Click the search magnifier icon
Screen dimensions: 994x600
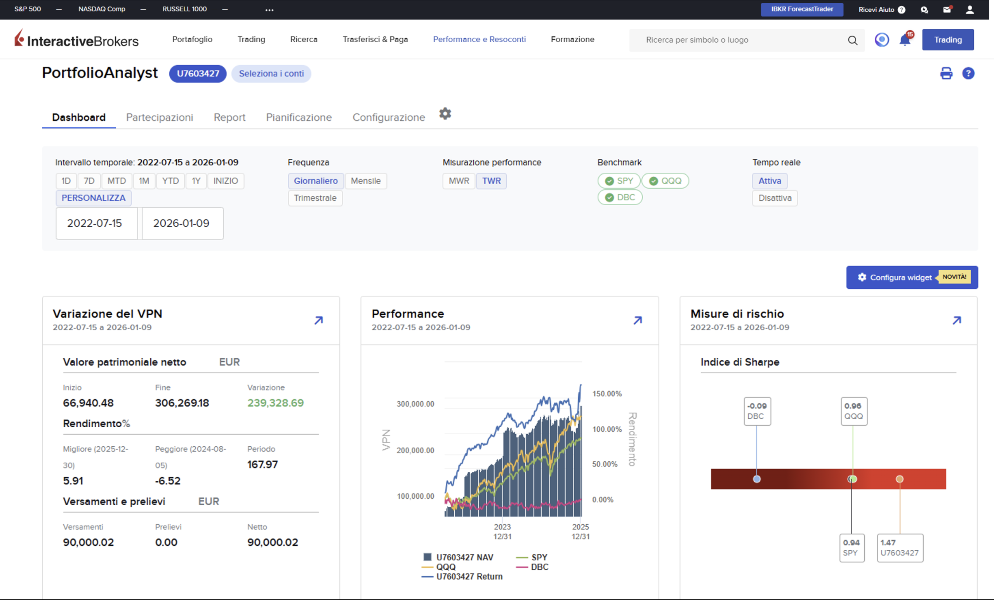coord(852,40)
